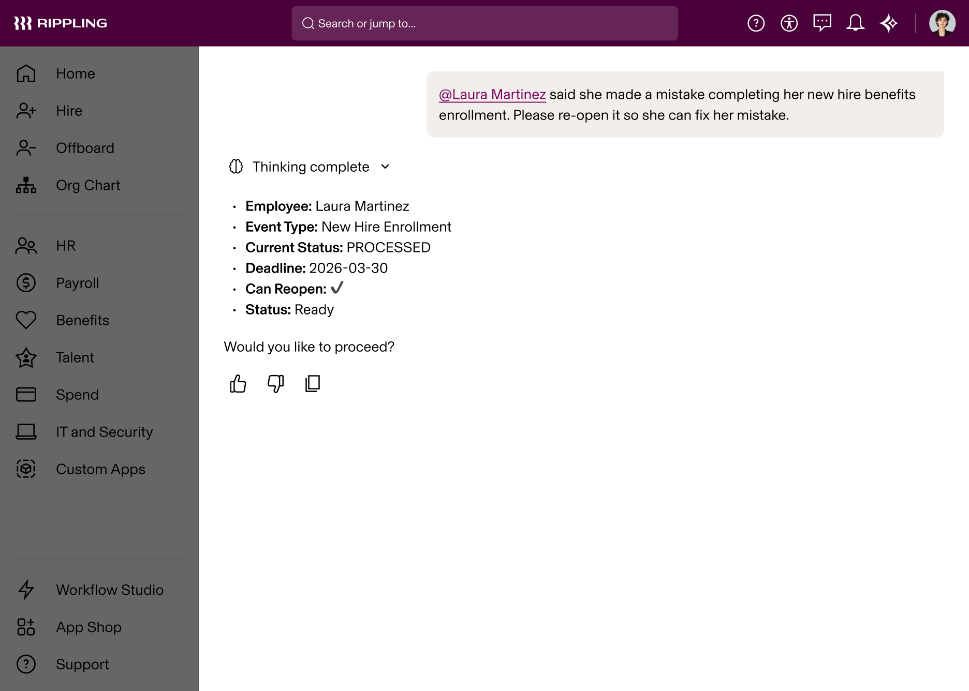Viewport: 969px width, 691px height.
Task: Open Laura Martinez's profile link
Action: [x=492, y=95]
